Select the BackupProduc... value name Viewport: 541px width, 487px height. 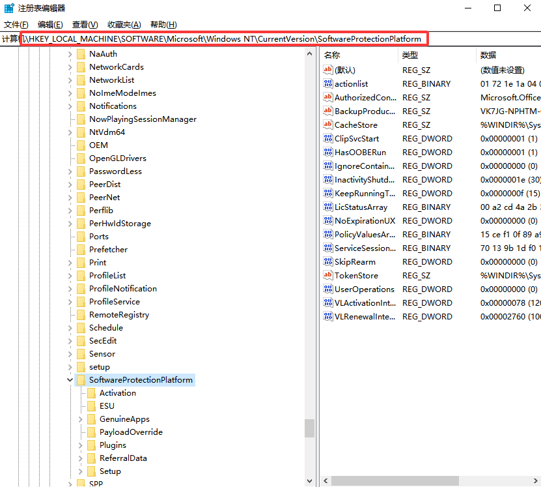point(365,111)
